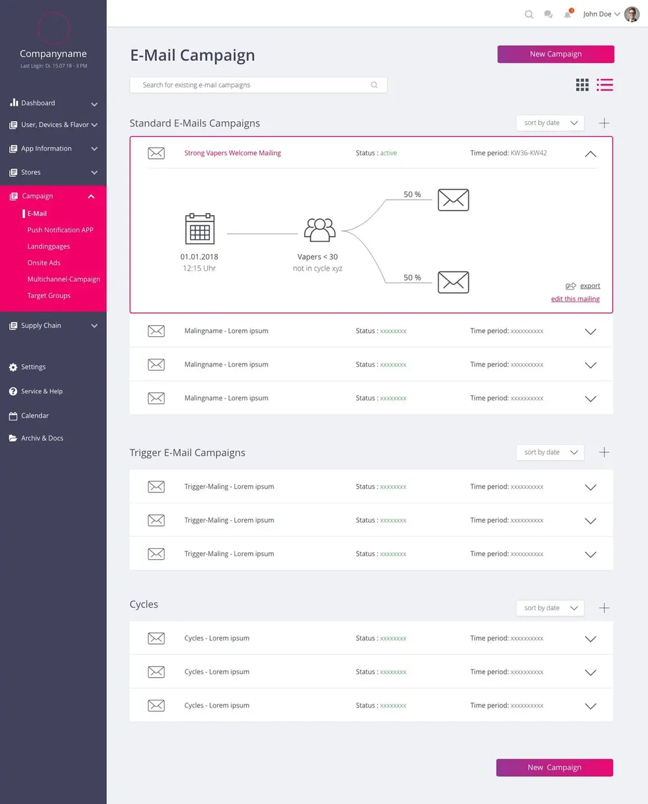Click the Strong Vapers Welcome Mailing title

tap(233, 154)
